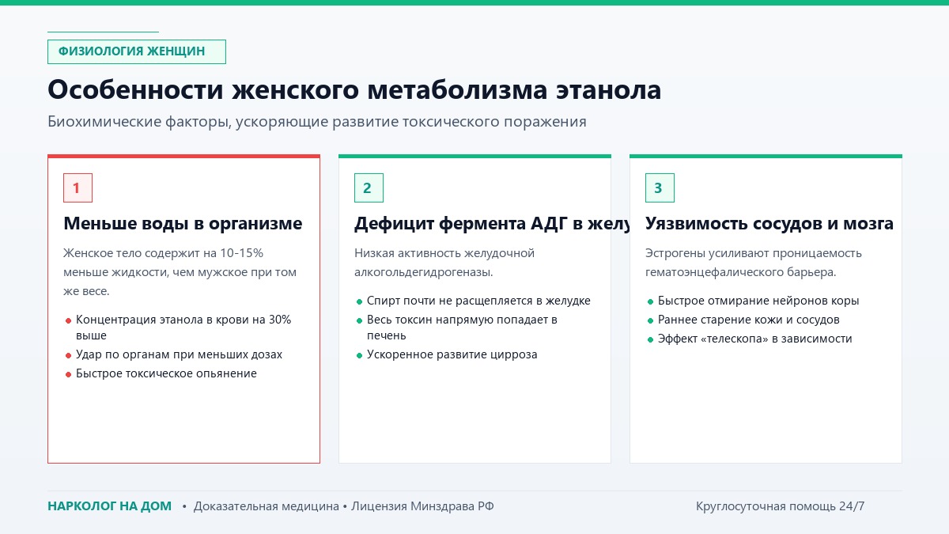
Task: Click bullet Раннее старение кожи и сосудов
Action: point(749,320)
